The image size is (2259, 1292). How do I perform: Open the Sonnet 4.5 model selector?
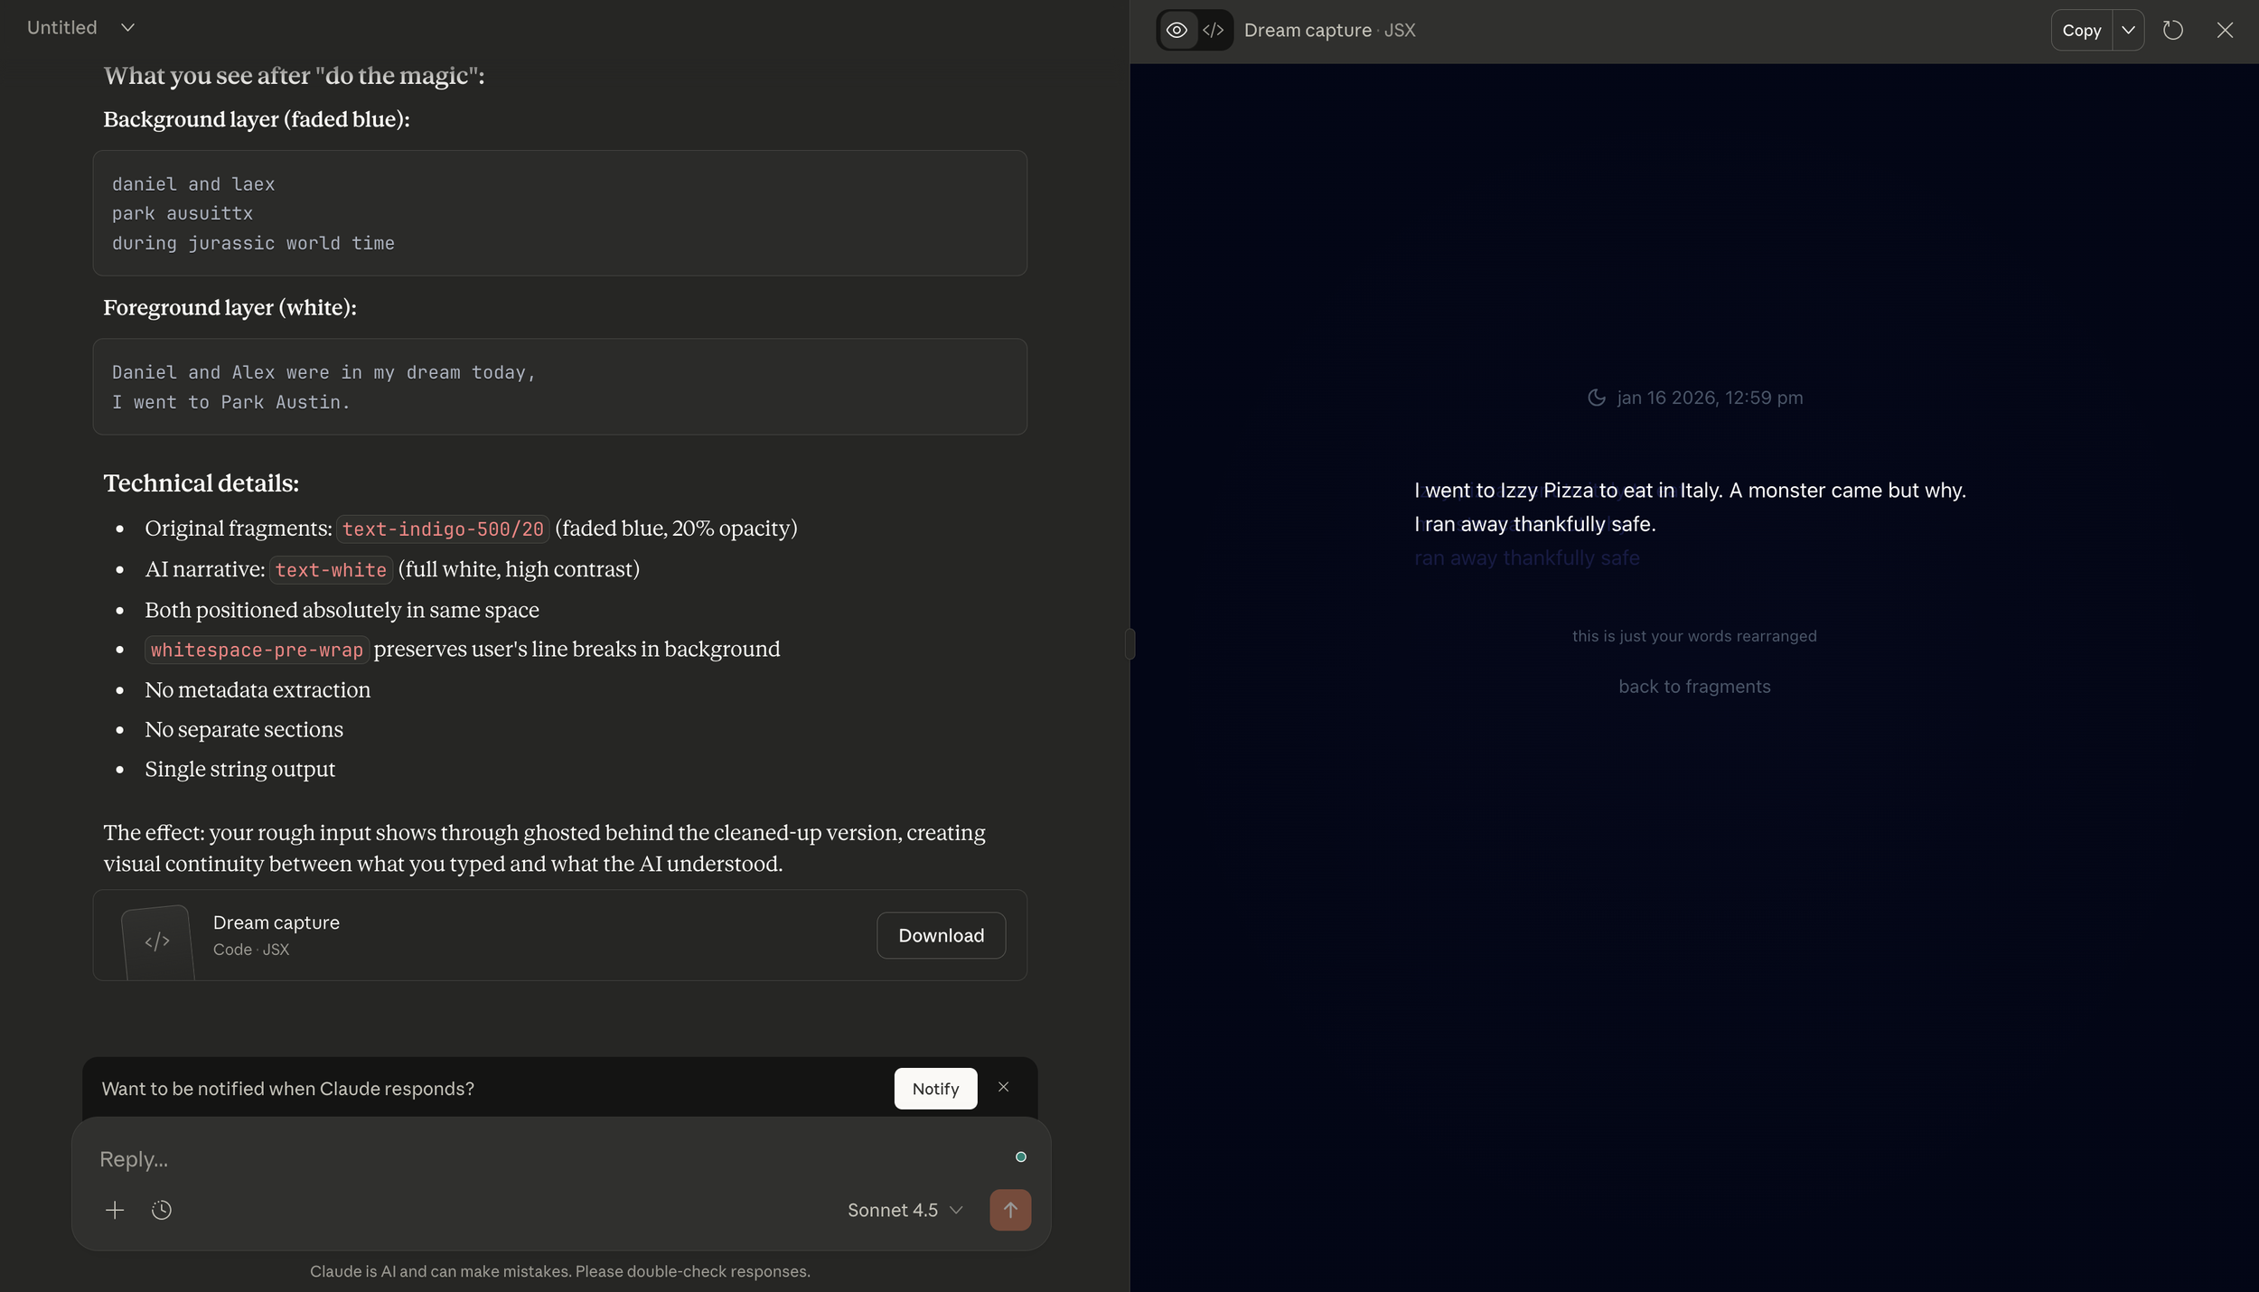click(905, 1210)
